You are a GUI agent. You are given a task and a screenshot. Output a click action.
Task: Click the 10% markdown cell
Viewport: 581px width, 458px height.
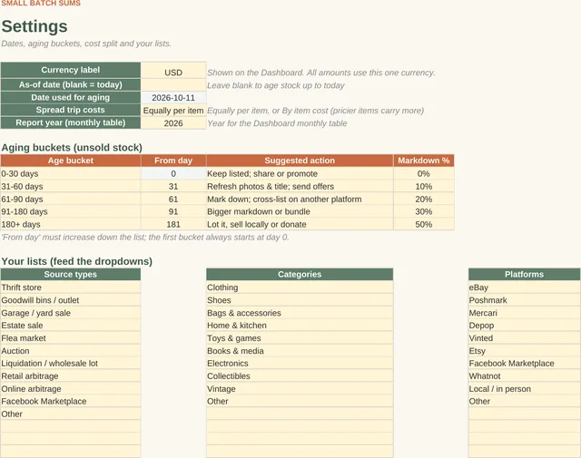pos(424,186)
